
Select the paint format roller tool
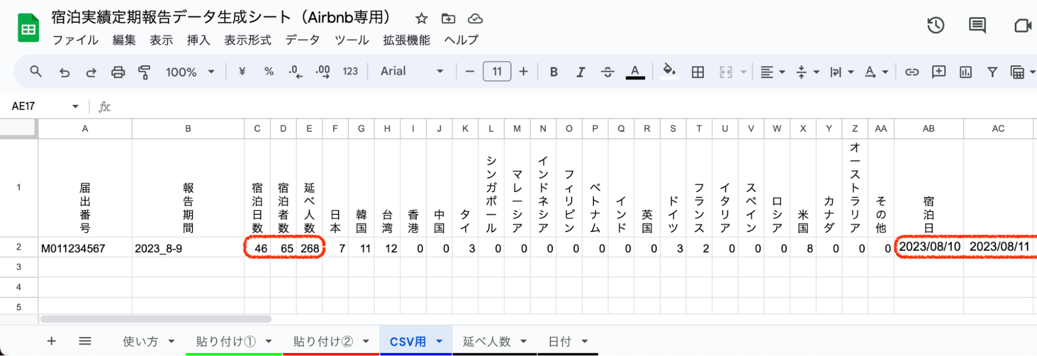click(x=144, y=72)
